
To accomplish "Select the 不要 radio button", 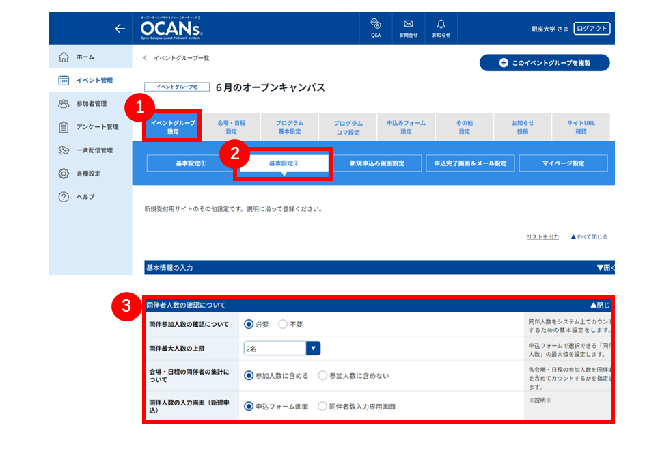I will tap(283, 324).
